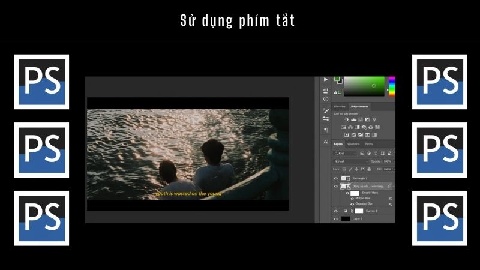480x270 pixels.
Task: Toggle Smart Filters visibility eye
Action: click(x=347, y=193)
